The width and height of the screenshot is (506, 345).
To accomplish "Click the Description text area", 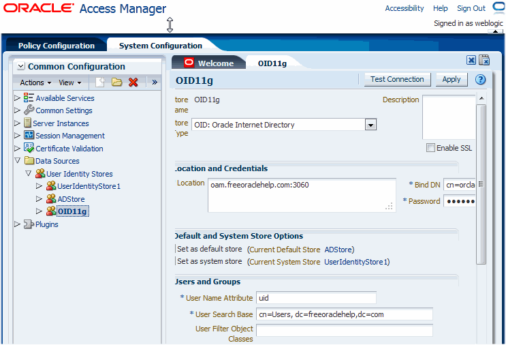I will [449, 117].
